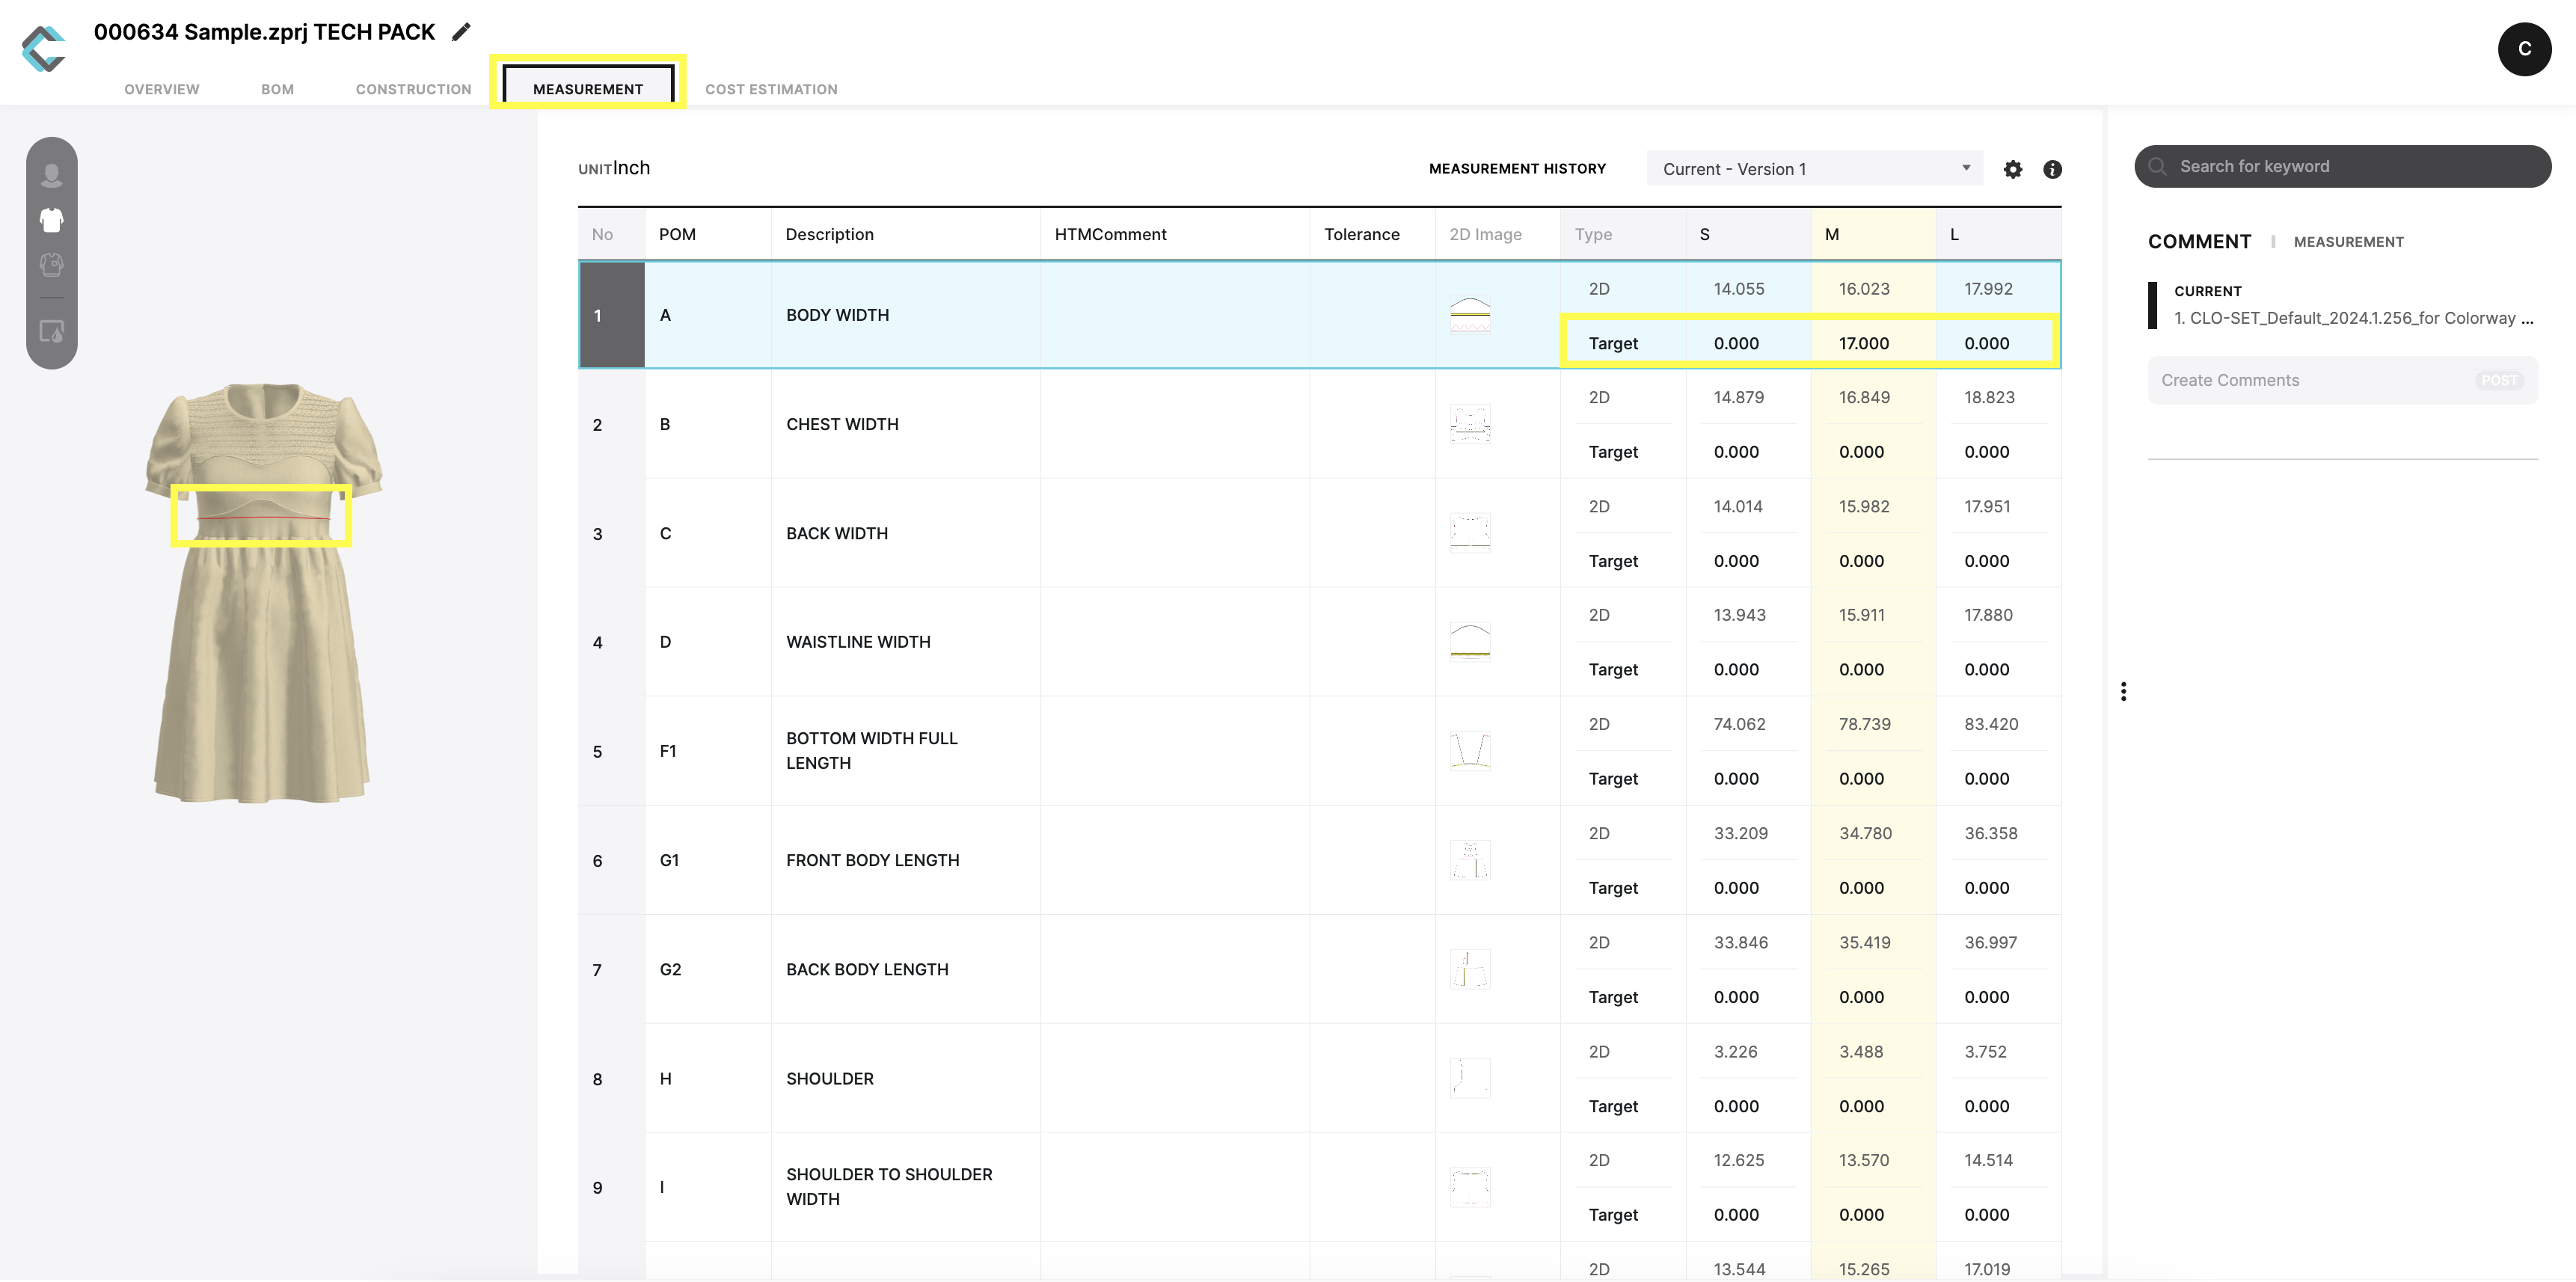Edit Body Width M target value 17.000
Image resolution: width=2576 pixels, height=1282 pixels.
click(1864, 343)
